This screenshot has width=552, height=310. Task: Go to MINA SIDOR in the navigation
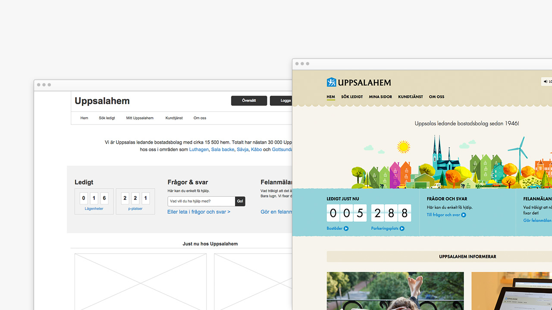click(380, 97)
